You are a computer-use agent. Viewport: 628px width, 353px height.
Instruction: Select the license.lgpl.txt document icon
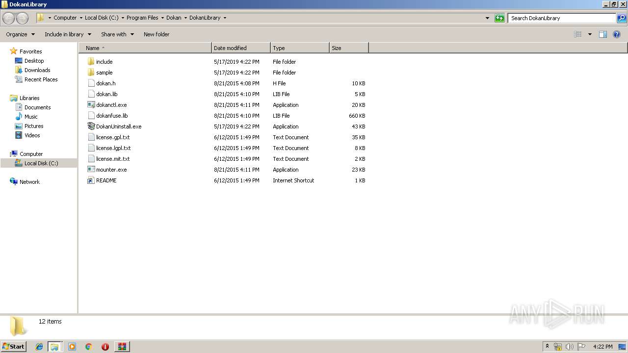tap(91, 148)
